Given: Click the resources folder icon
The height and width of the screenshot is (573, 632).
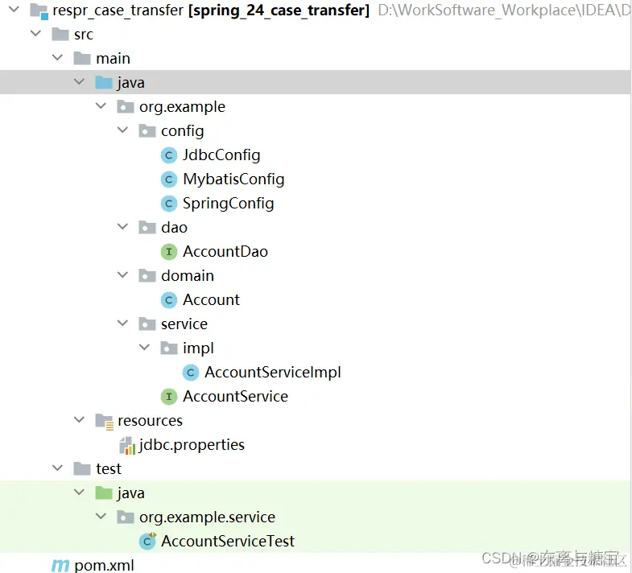Looking at the screenshot, I should tap(105, 422).
